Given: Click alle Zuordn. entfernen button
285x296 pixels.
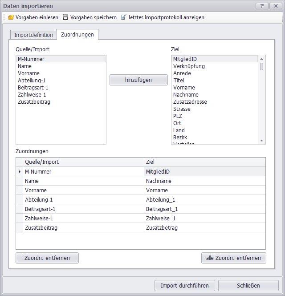Looking at the screenshot, I should pyautogui.click(x=233, y=258).
